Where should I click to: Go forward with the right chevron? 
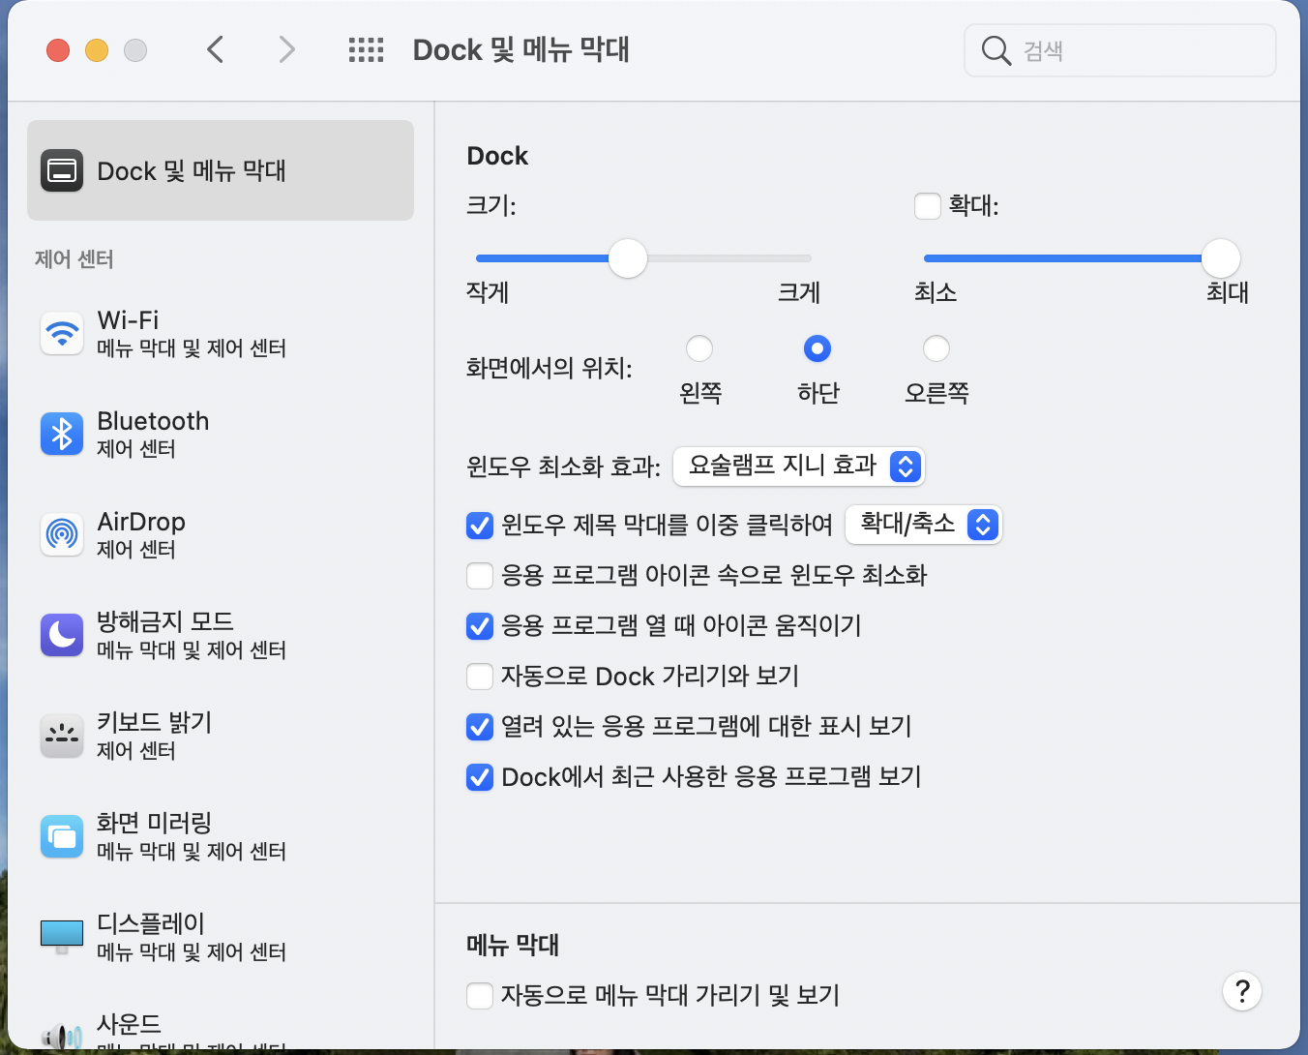coord(286,49)
